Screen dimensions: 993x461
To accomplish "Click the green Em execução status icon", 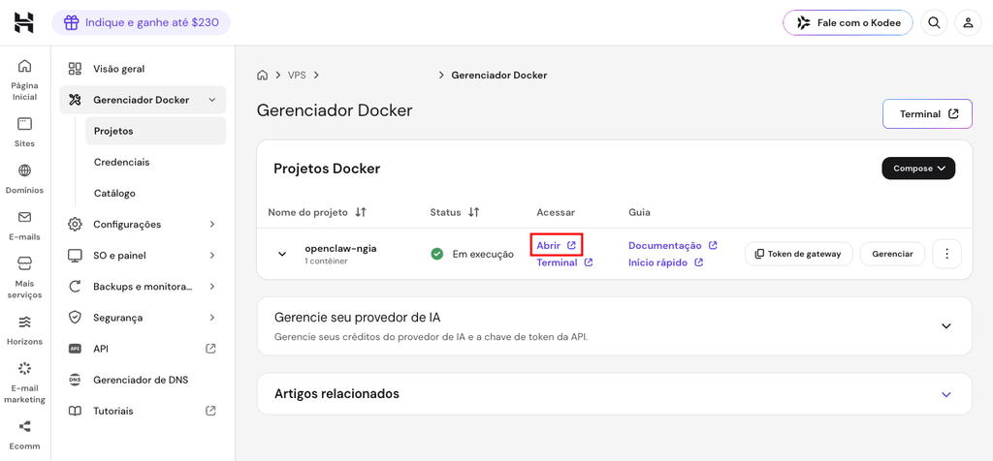I will click(437, 254).
